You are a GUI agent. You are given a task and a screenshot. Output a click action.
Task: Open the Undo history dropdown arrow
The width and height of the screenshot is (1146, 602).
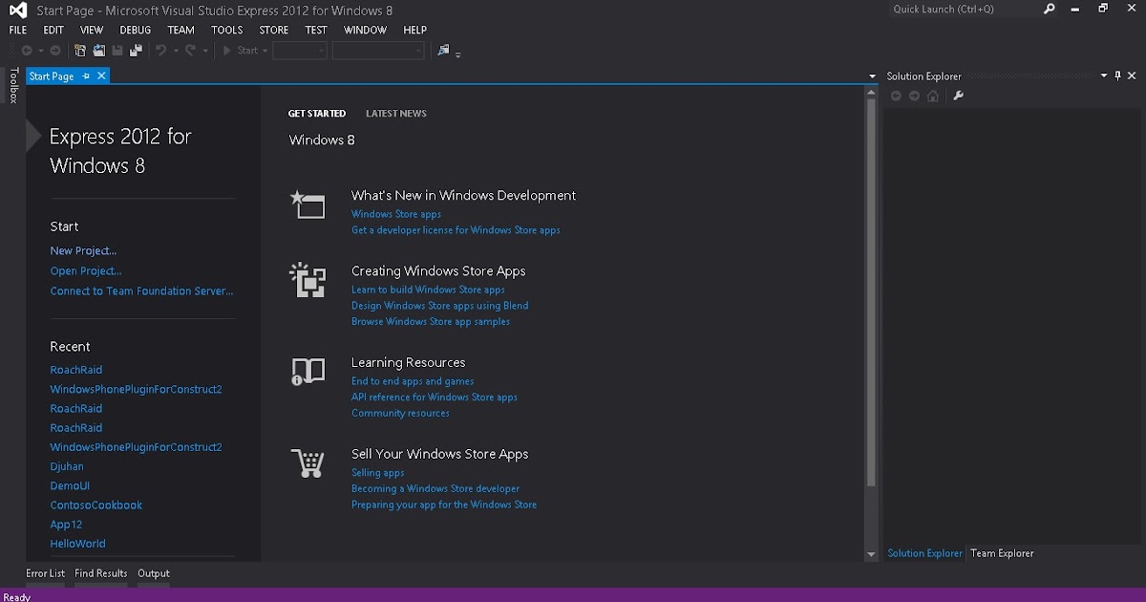[176, 51]
